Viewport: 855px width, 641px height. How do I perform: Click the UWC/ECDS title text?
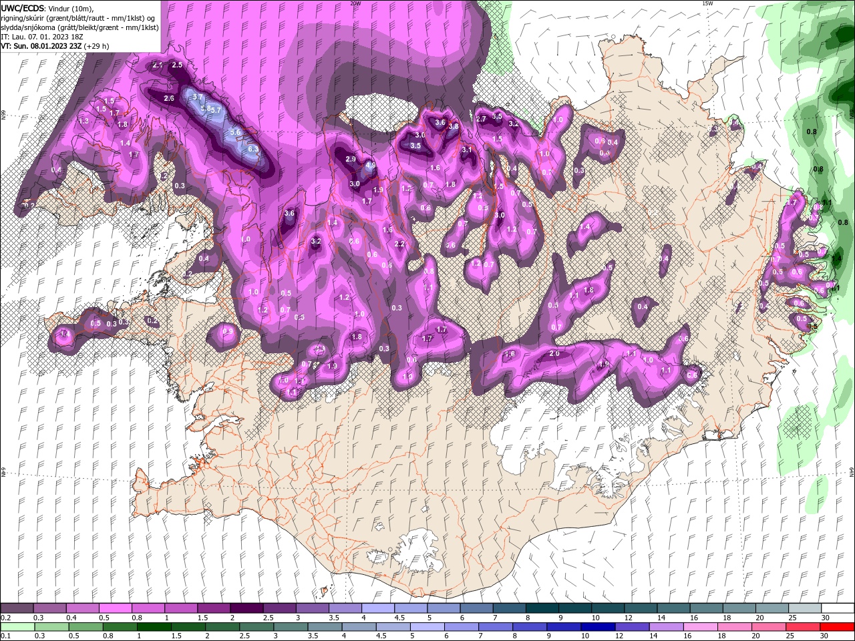point(23,8)
